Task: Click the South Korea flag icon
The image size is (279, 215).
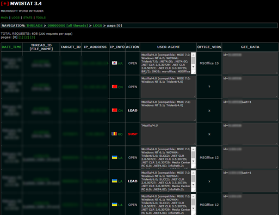Action: pyautogui.click(x=114, y=63)
